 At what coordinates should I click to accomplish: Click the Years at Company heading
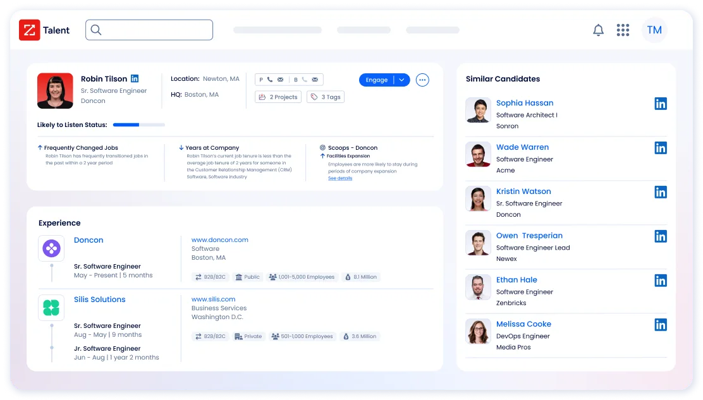tap(212, 148)
